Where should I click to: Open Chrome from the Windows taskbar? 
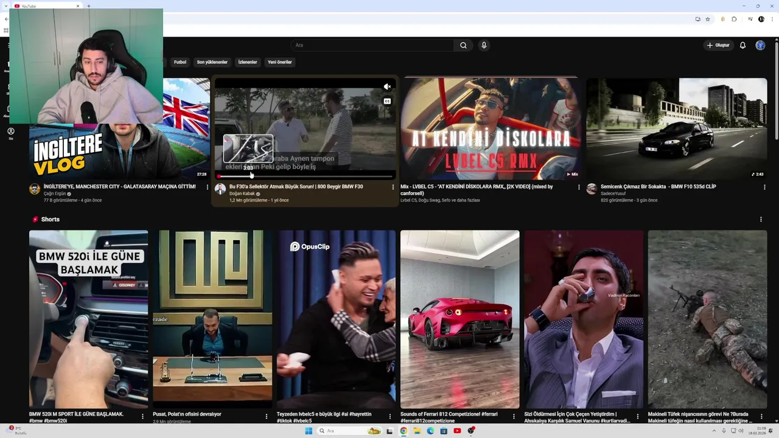pyautogui.click(x=403, y=431)
